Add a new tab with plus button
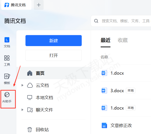 39,5
